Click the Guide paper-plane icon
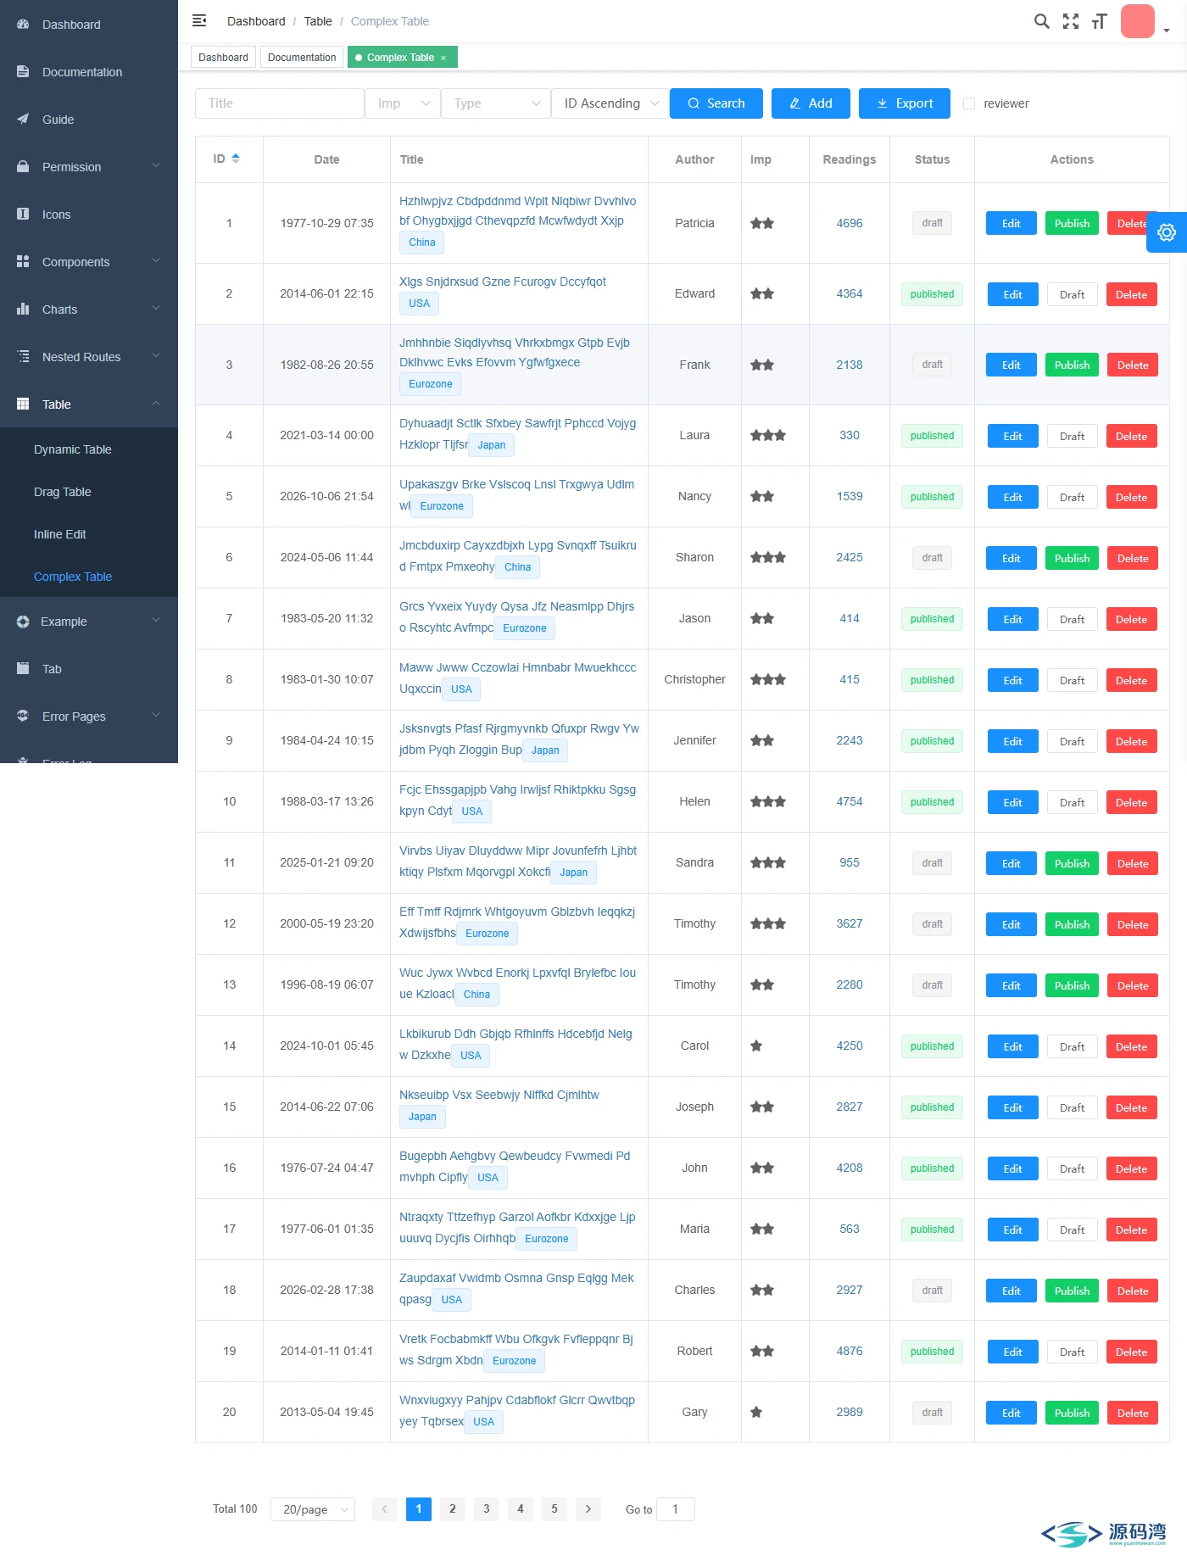The width and height of the screenshot is (1187, 1567). click(x=23, y=120)
